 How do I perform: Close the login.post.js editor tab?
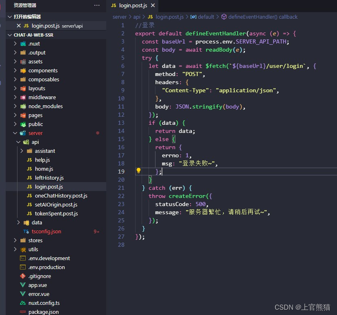[153, 5]
